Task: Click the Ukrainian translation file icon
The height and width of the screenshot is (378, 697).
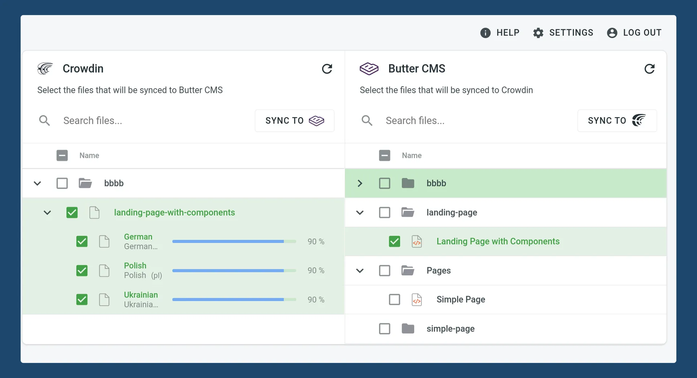Action: pos(104,300)
